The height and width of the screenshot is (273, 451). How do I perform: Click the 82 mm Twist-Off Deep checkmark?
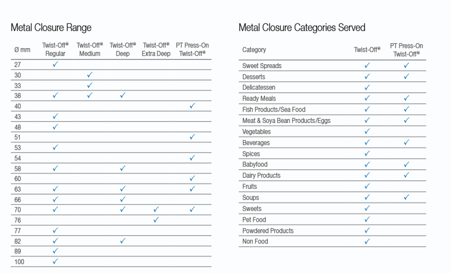coord(123,241)
